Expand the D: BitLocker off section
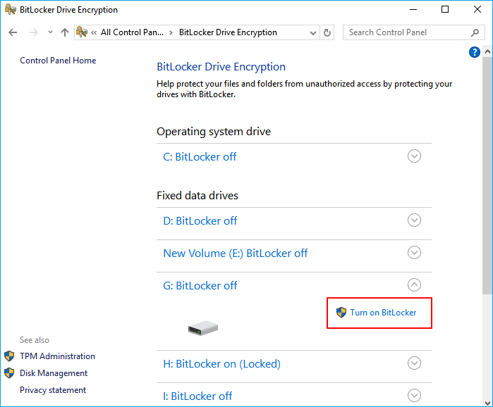 coord(414,220)
